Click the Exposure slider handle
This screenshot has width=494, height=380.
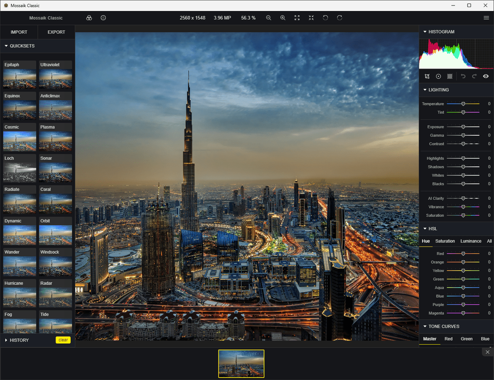[x=463, y=127]
